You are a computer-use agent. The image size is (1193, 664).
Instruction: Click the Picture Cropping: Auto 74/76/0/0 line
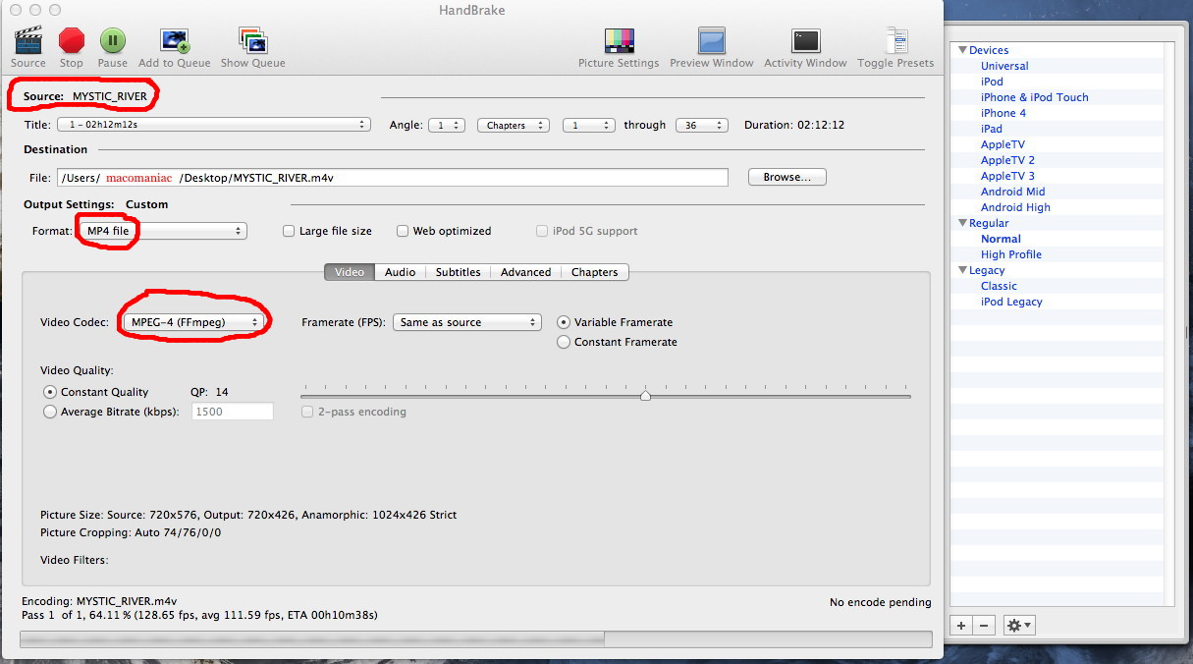coord(131,533)
